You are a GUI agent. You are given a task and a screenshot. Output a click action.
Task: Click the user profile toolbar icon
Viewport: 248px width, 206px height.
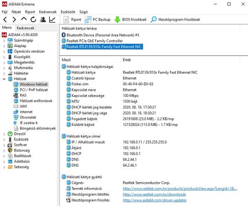(43, 20)
